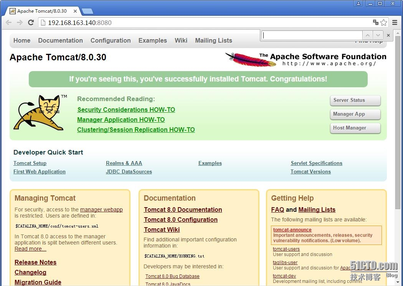Click the Tomcat cat logo image
The width and height of the screenshot is (403, 286).
click(40, 113)
